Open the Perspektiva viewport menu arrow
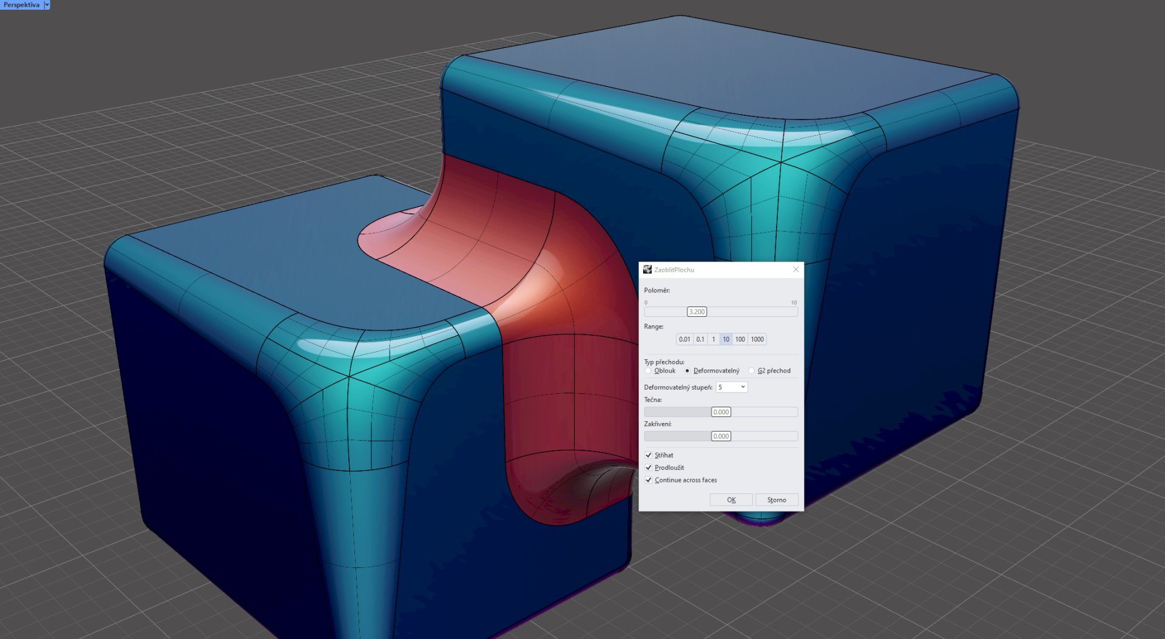Screen dimensions: 1165x639 click(47, 5)
